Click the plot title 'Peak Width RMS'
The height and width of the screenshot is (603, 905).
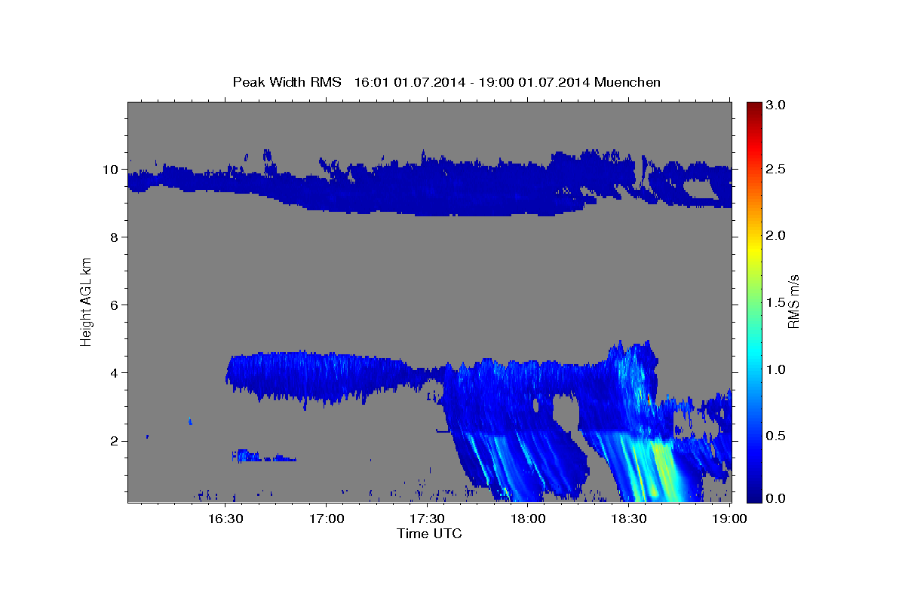287,81
